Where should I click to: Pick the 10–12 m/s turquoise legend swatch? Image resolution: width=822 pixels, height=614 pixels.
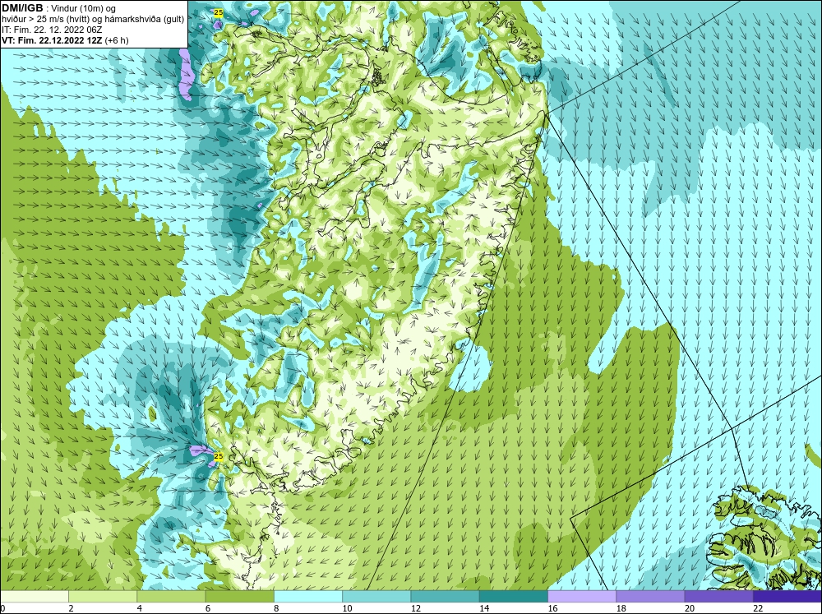tap(376, 597)
